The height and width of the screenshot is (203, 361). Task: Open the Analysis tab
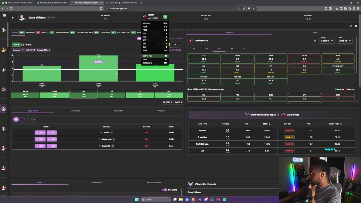(x=161, y=111)
